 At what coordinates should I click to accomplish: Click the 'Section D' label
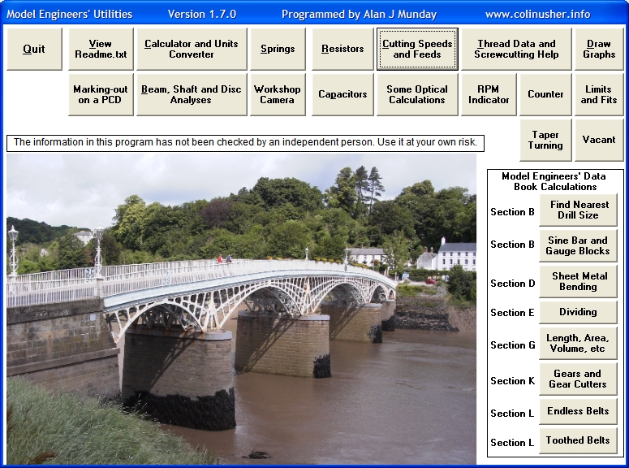click(513, 284)
